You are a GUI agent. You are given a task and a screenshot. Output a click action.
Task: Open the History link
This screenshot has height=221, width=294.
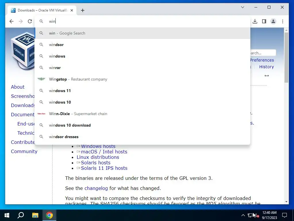point(266,67)
